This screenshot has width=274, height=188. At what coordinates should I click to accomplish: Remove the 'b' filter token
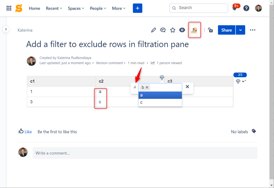click(x=147, y=87)
